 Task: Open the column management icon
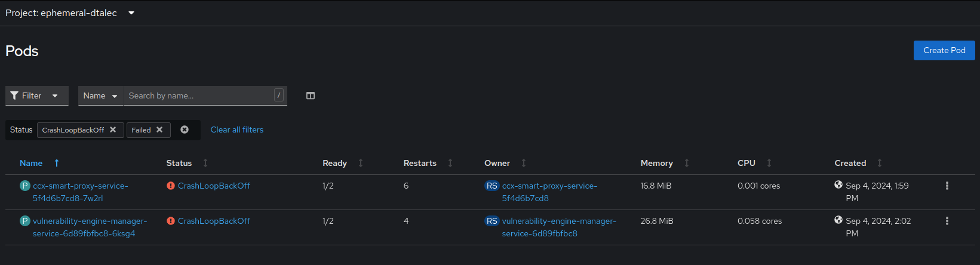tap(311, 95)
